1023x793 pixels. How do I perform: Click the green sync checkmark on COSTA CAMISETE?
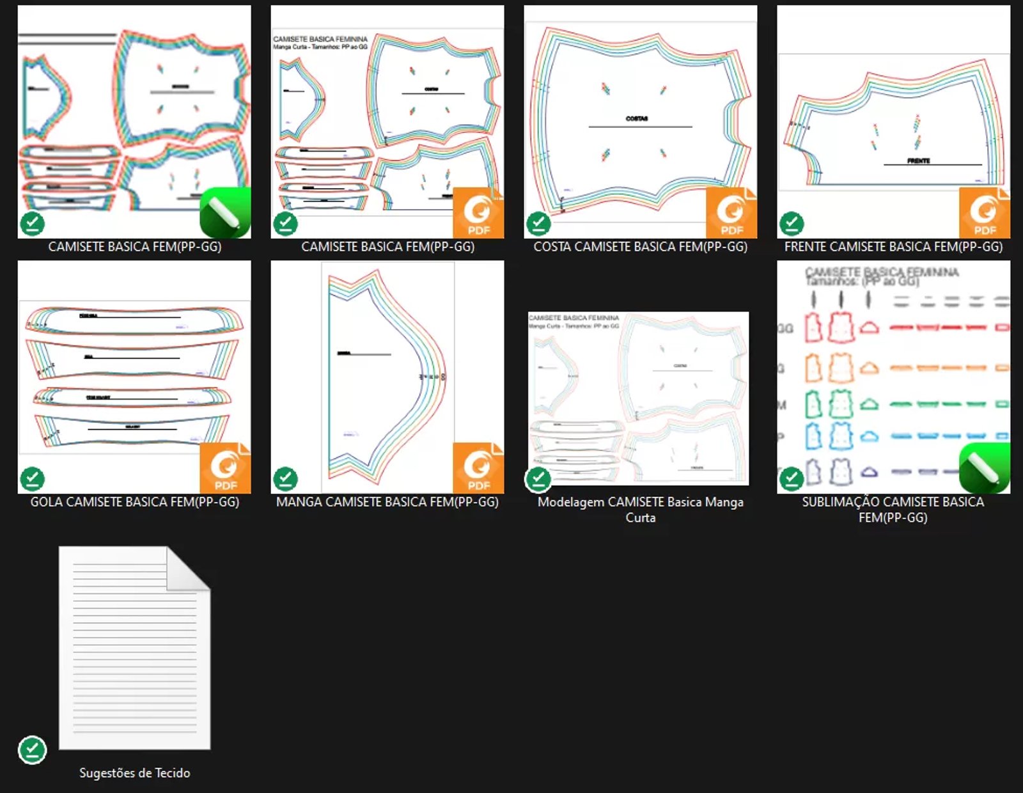[538, 224]
